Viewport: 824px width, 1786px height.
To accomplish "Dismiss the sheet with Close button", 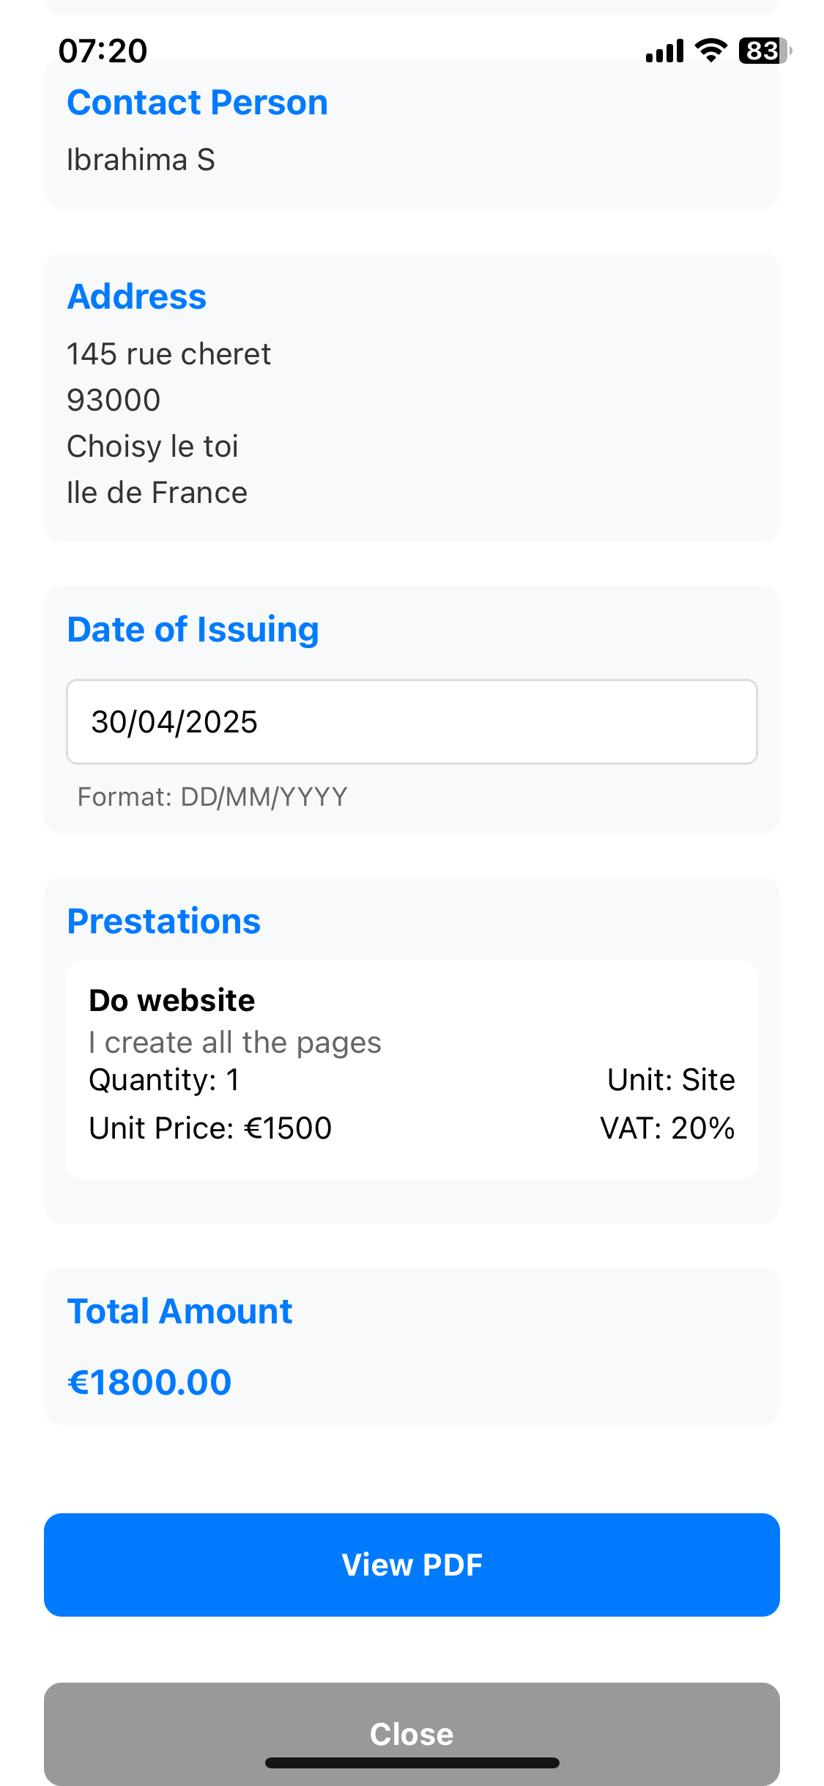I will point(412,1734).
